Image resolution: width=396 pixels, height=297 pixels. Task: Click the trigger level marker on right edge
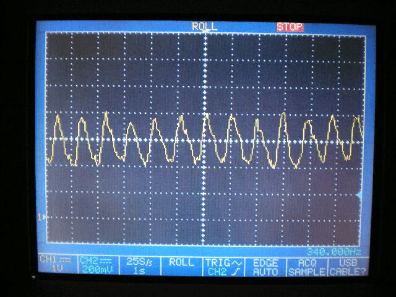tap(359, 195)
